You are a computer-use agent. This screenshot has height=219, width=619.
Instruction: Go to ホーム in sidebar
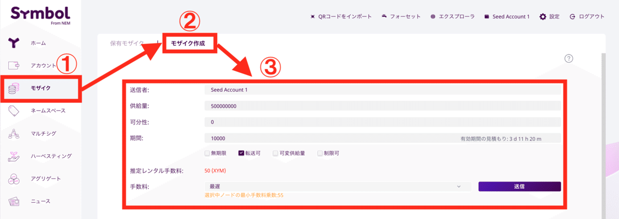coord(39,43)
